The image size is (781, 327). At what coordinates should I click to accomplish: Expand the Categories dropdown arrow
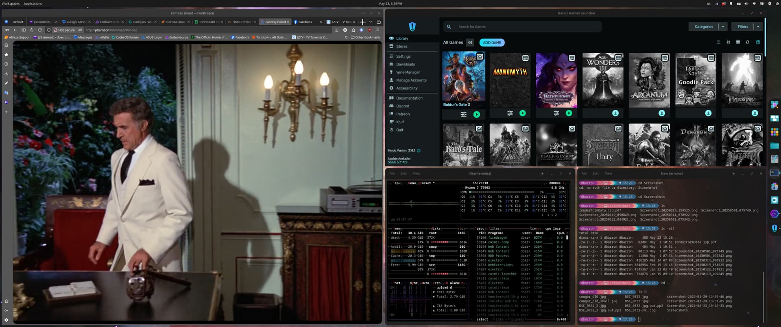[723, 27]
